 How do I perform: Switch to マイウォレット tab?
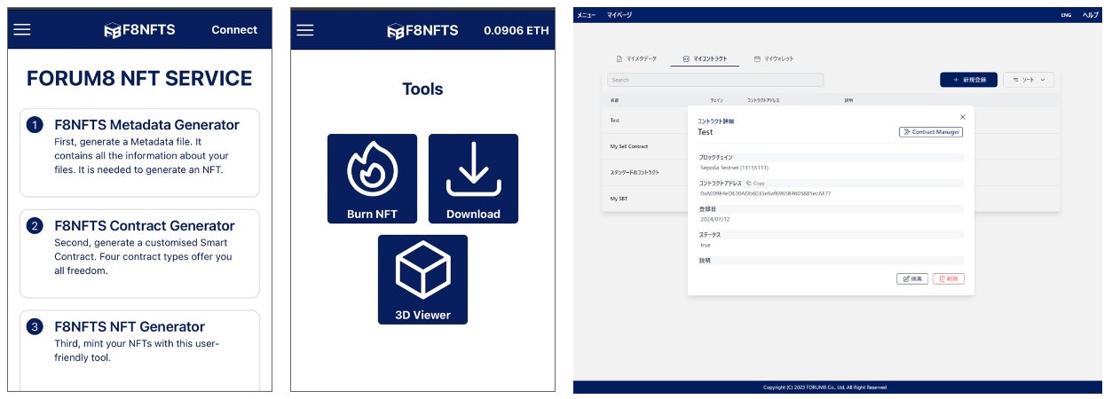coord(774,59)
